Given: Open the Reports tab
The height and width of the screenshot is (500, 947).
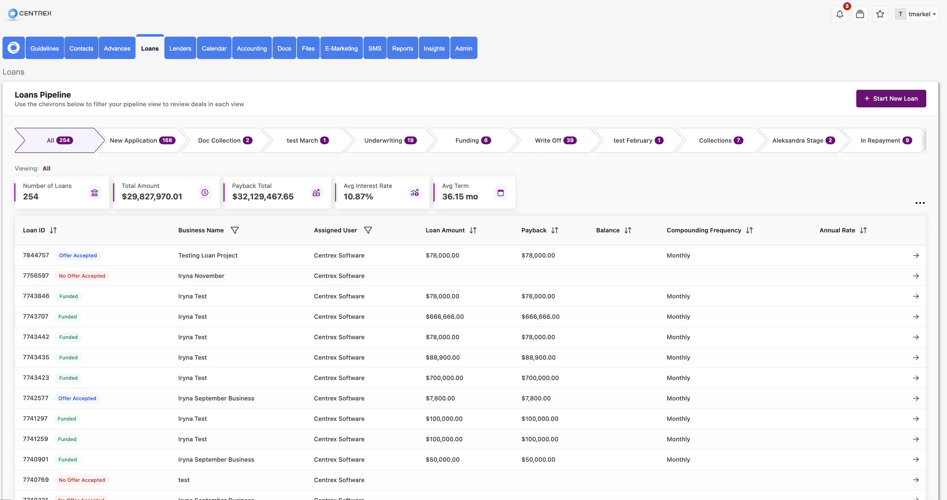Looking at the screenshot, I should click(x=403, y=48).
